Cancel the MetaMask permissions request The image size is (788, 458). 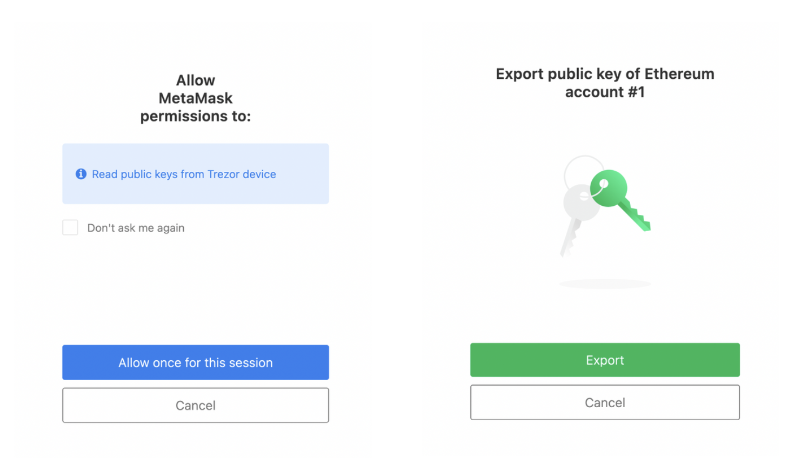tap(196, 405)
